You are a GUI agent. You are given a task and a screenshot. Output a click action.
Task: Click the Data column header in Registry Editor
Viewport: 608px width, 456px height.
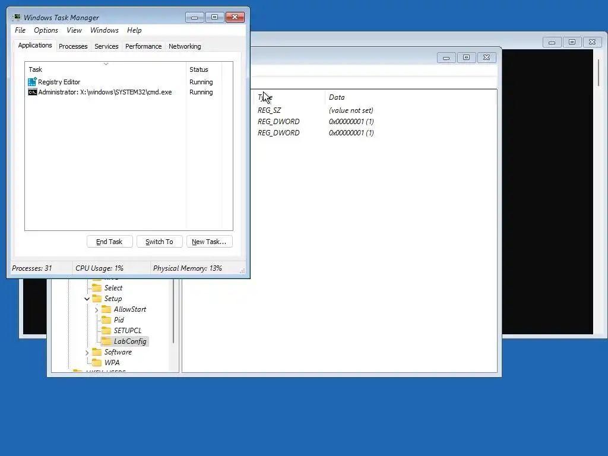[x=410, y=97]
